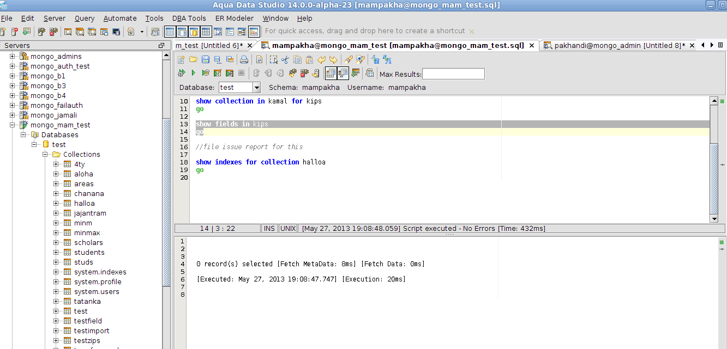Open the black console database tool icon

point(116,32)
